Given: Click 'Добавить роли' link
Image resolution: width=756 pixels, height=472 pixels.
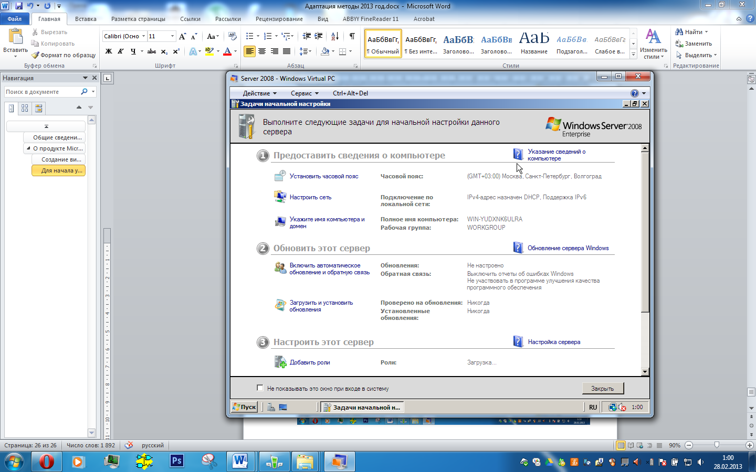Looking at the screenshot, I should tap(310, 362).
